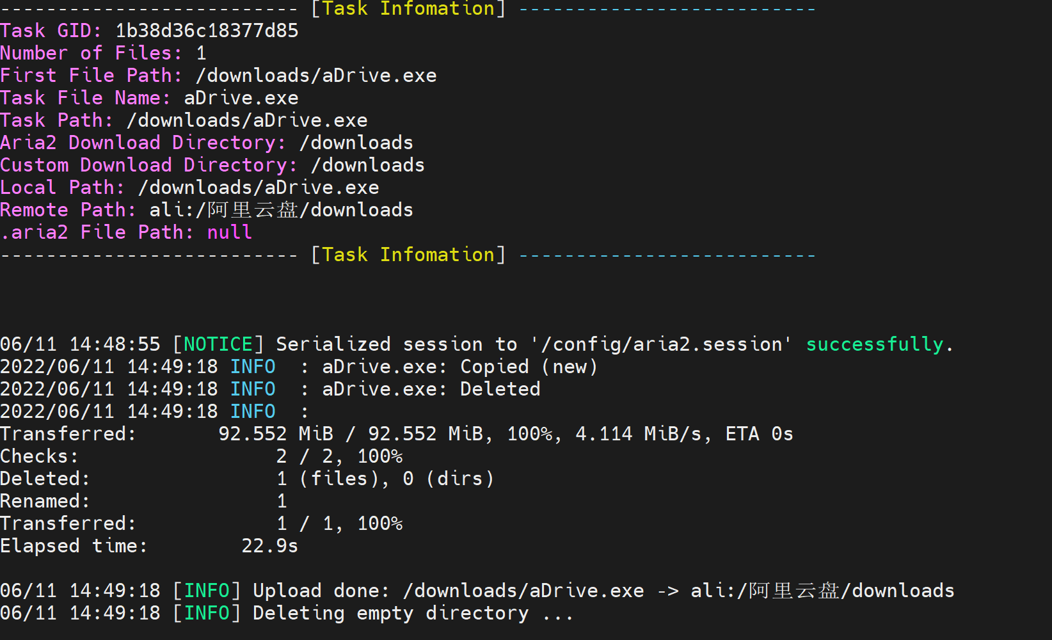Click 'Deleting empty directory ...' message

pyautogui.click(x=413, y=613)
